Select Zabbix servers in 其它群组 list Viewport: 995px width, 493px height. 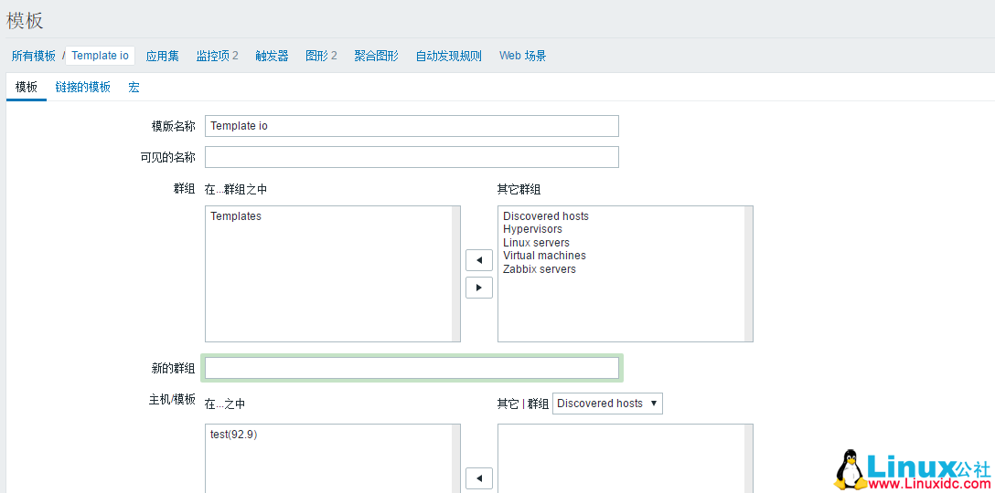(540, 269)
